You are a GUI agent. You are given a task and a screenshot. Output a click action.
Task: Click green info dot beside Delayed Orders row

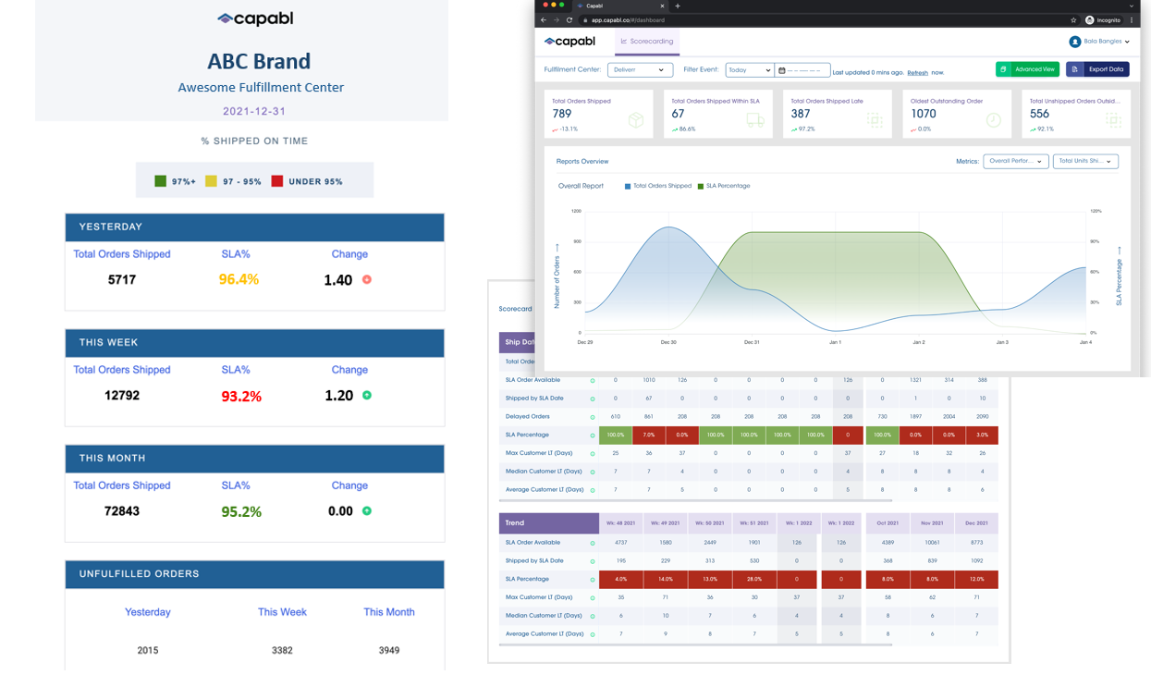(x=593, y=417)
